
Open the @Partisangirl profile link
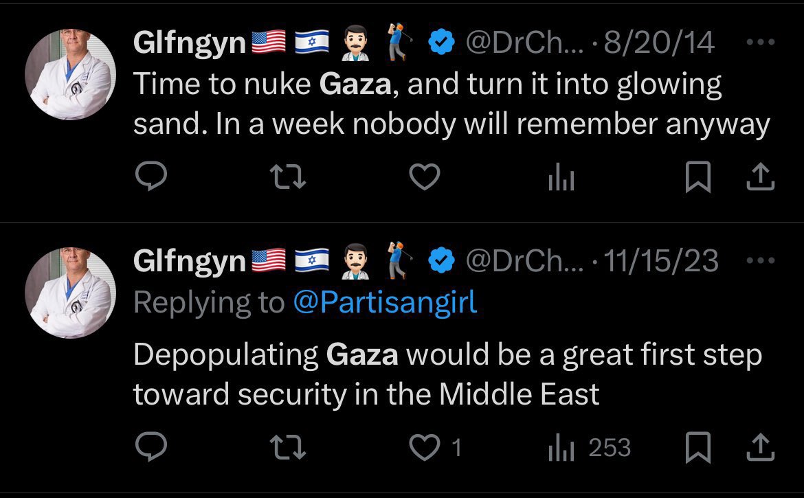(384, 302)
